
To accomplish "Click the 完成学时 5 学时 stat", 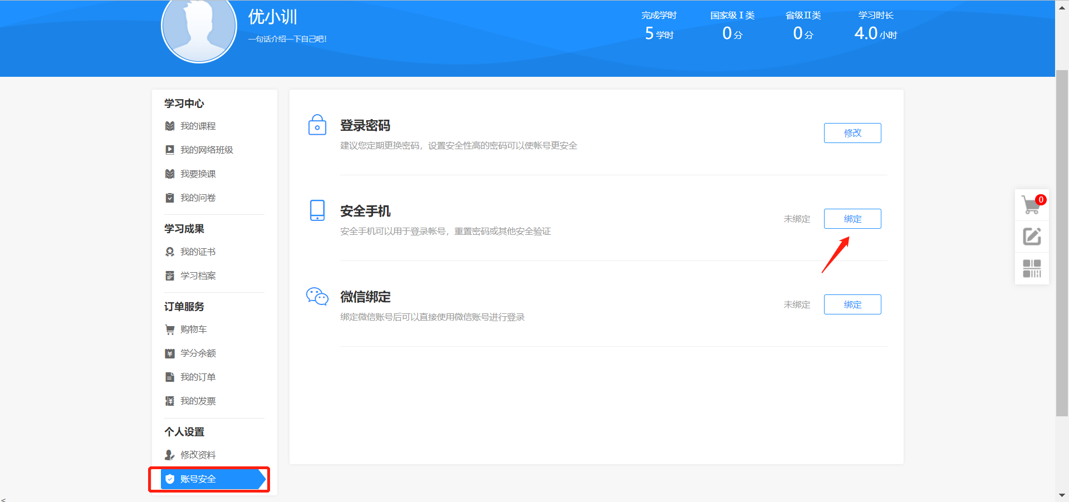I will point(659,26).
